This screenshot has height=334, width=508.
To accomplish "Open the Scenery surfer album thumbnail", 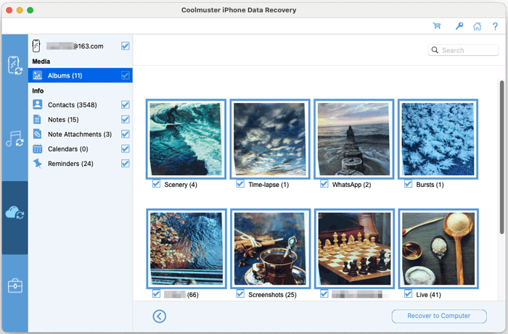I will tap(186, 139).
